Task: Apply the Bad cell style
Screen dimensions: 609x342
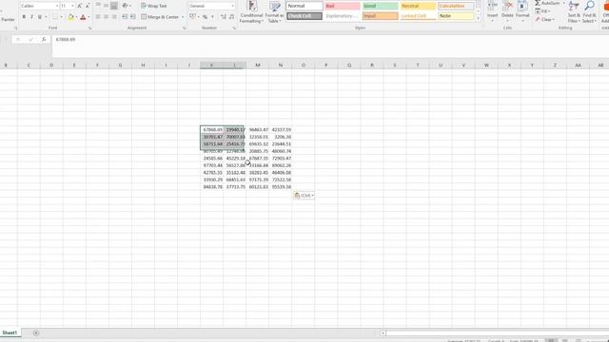Action: click(x=343, y=6)
